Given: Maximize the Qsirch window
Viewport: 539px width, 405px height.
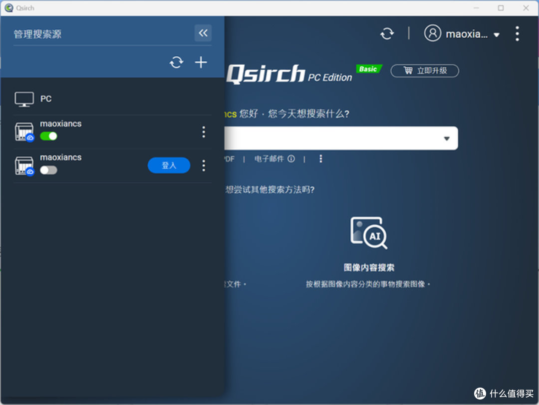Looking at the screenshot, I should [501, 8].
